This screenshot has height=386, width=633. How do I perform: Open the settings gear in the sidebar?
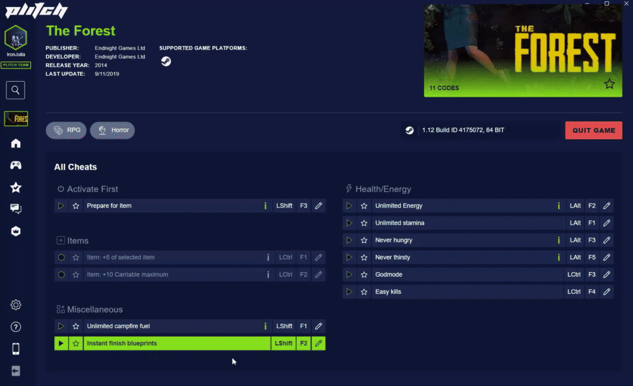[16, 305]
